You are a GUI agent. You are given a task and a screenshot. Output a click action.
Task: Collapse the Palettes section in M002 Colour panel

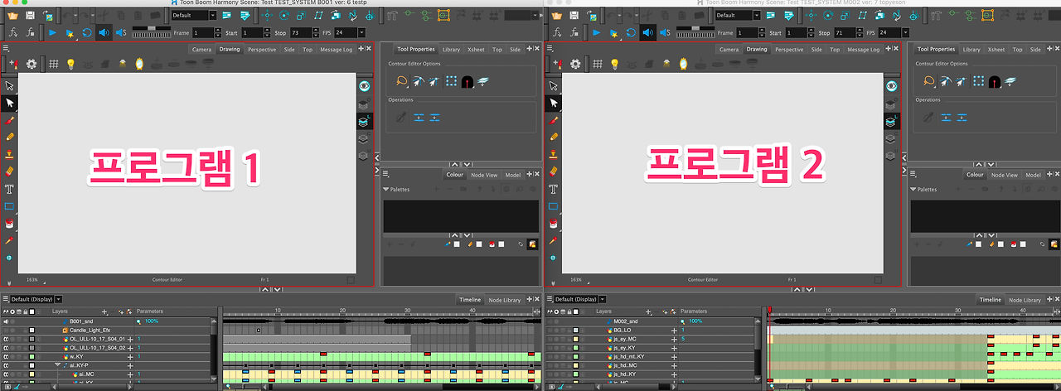pyautogui.click(x=913, y=189)
